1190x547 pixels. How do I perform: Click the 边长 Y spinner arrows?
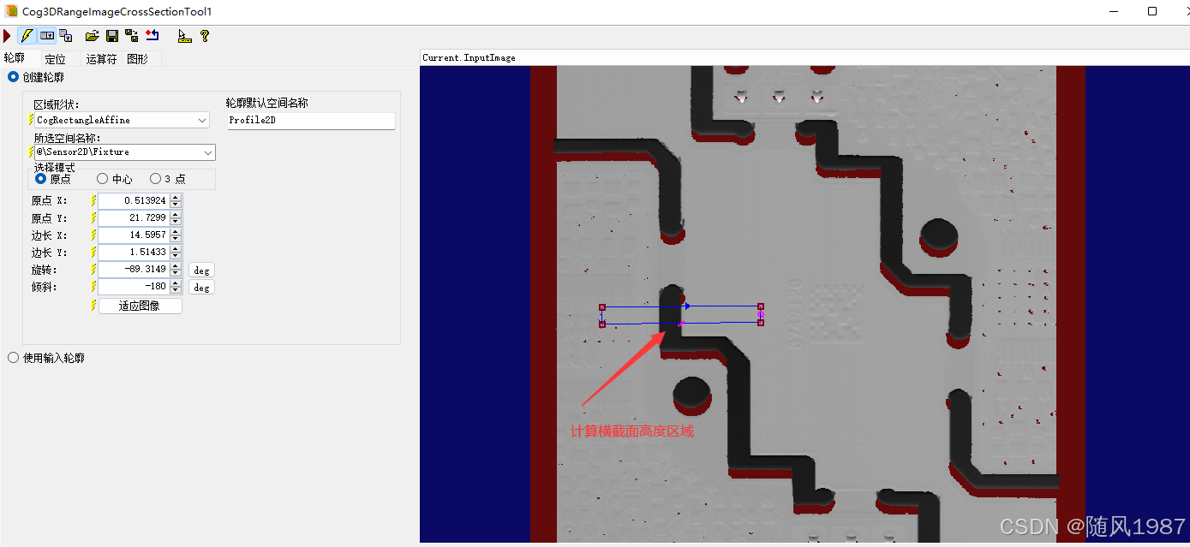176,253
